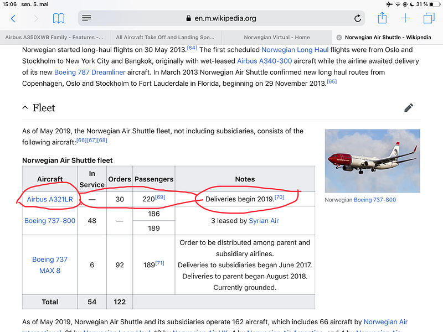Screen dimensions: 443x332
Task: Select Norwegian Air Shuttle Wikipedia tab
Action: pos(388,37)
